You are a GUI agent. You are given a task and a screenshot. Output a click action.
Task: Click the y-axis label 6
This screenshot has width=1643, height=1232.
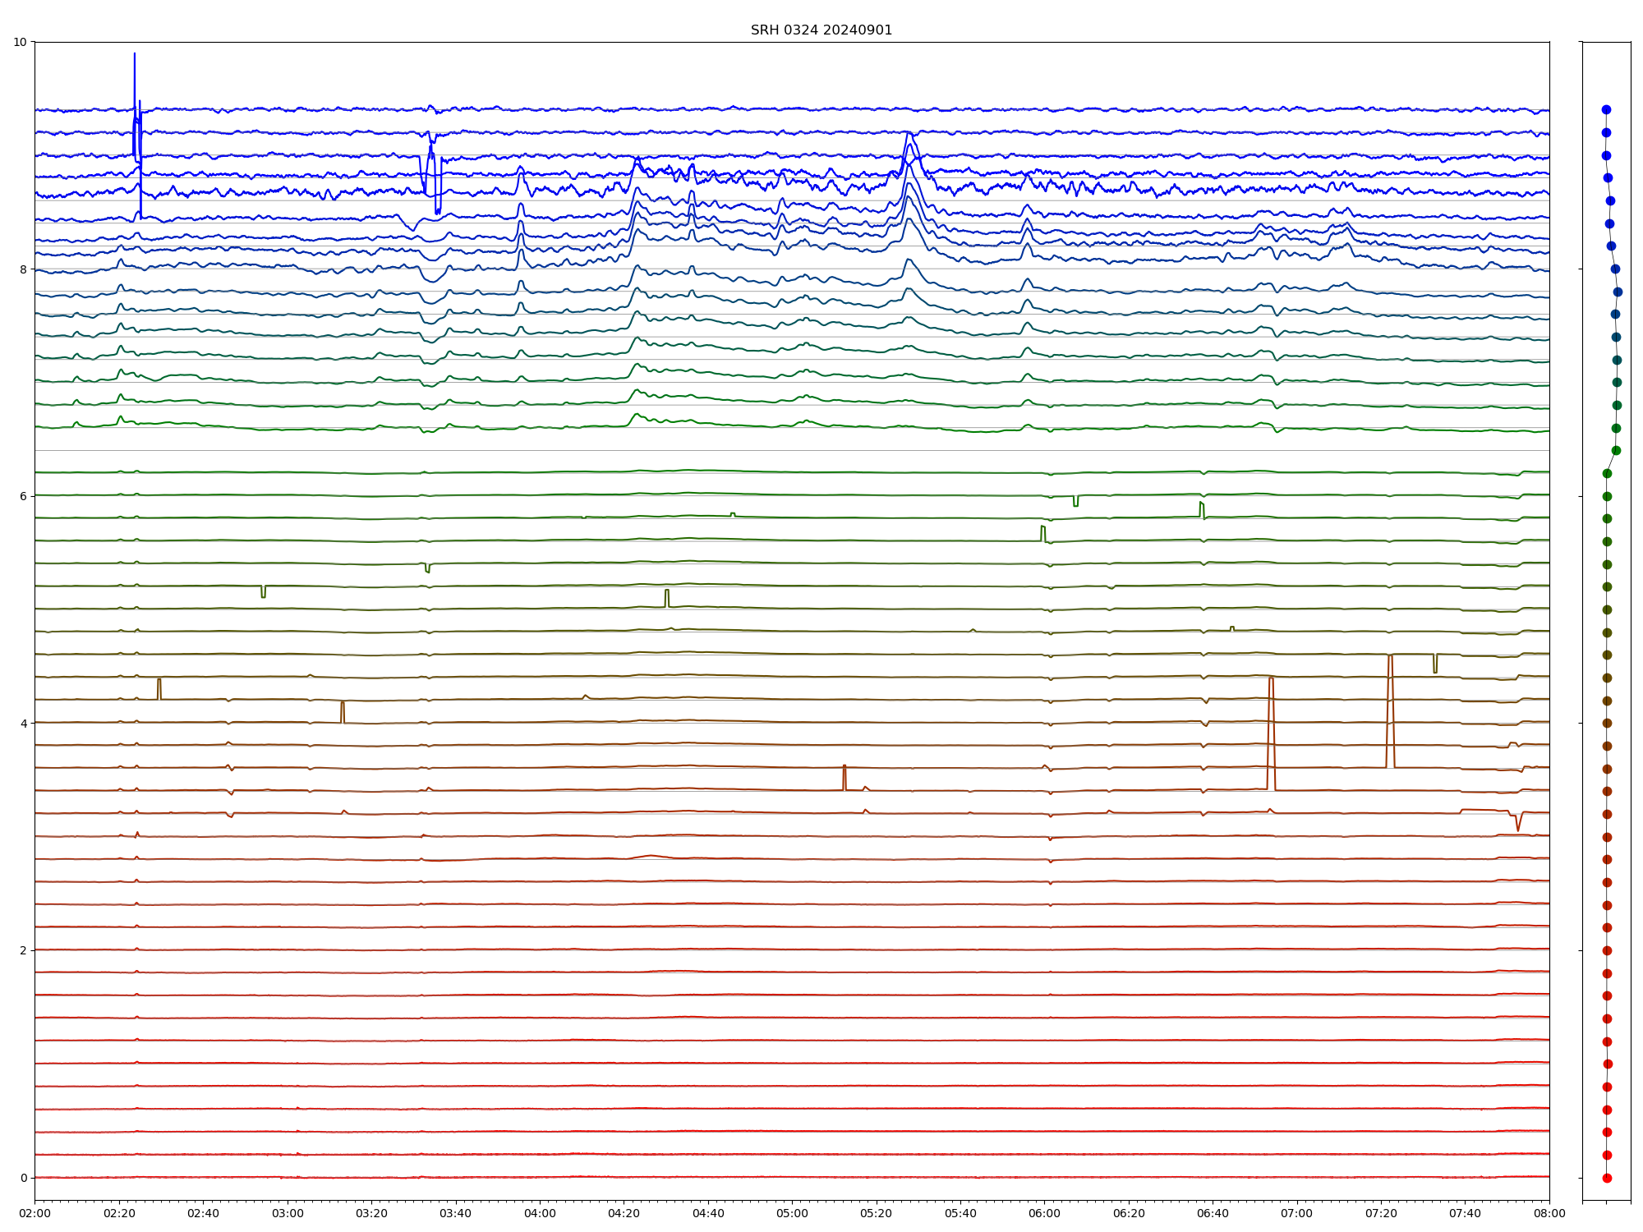(x=24, y=496)
